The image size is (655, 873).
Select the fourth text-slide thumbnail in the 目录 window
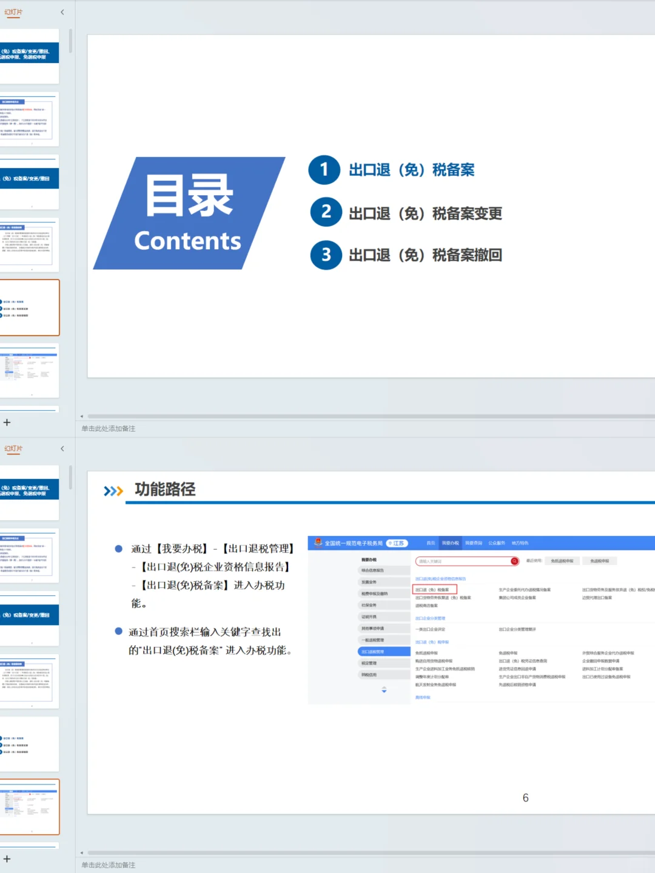click(29, 245)
